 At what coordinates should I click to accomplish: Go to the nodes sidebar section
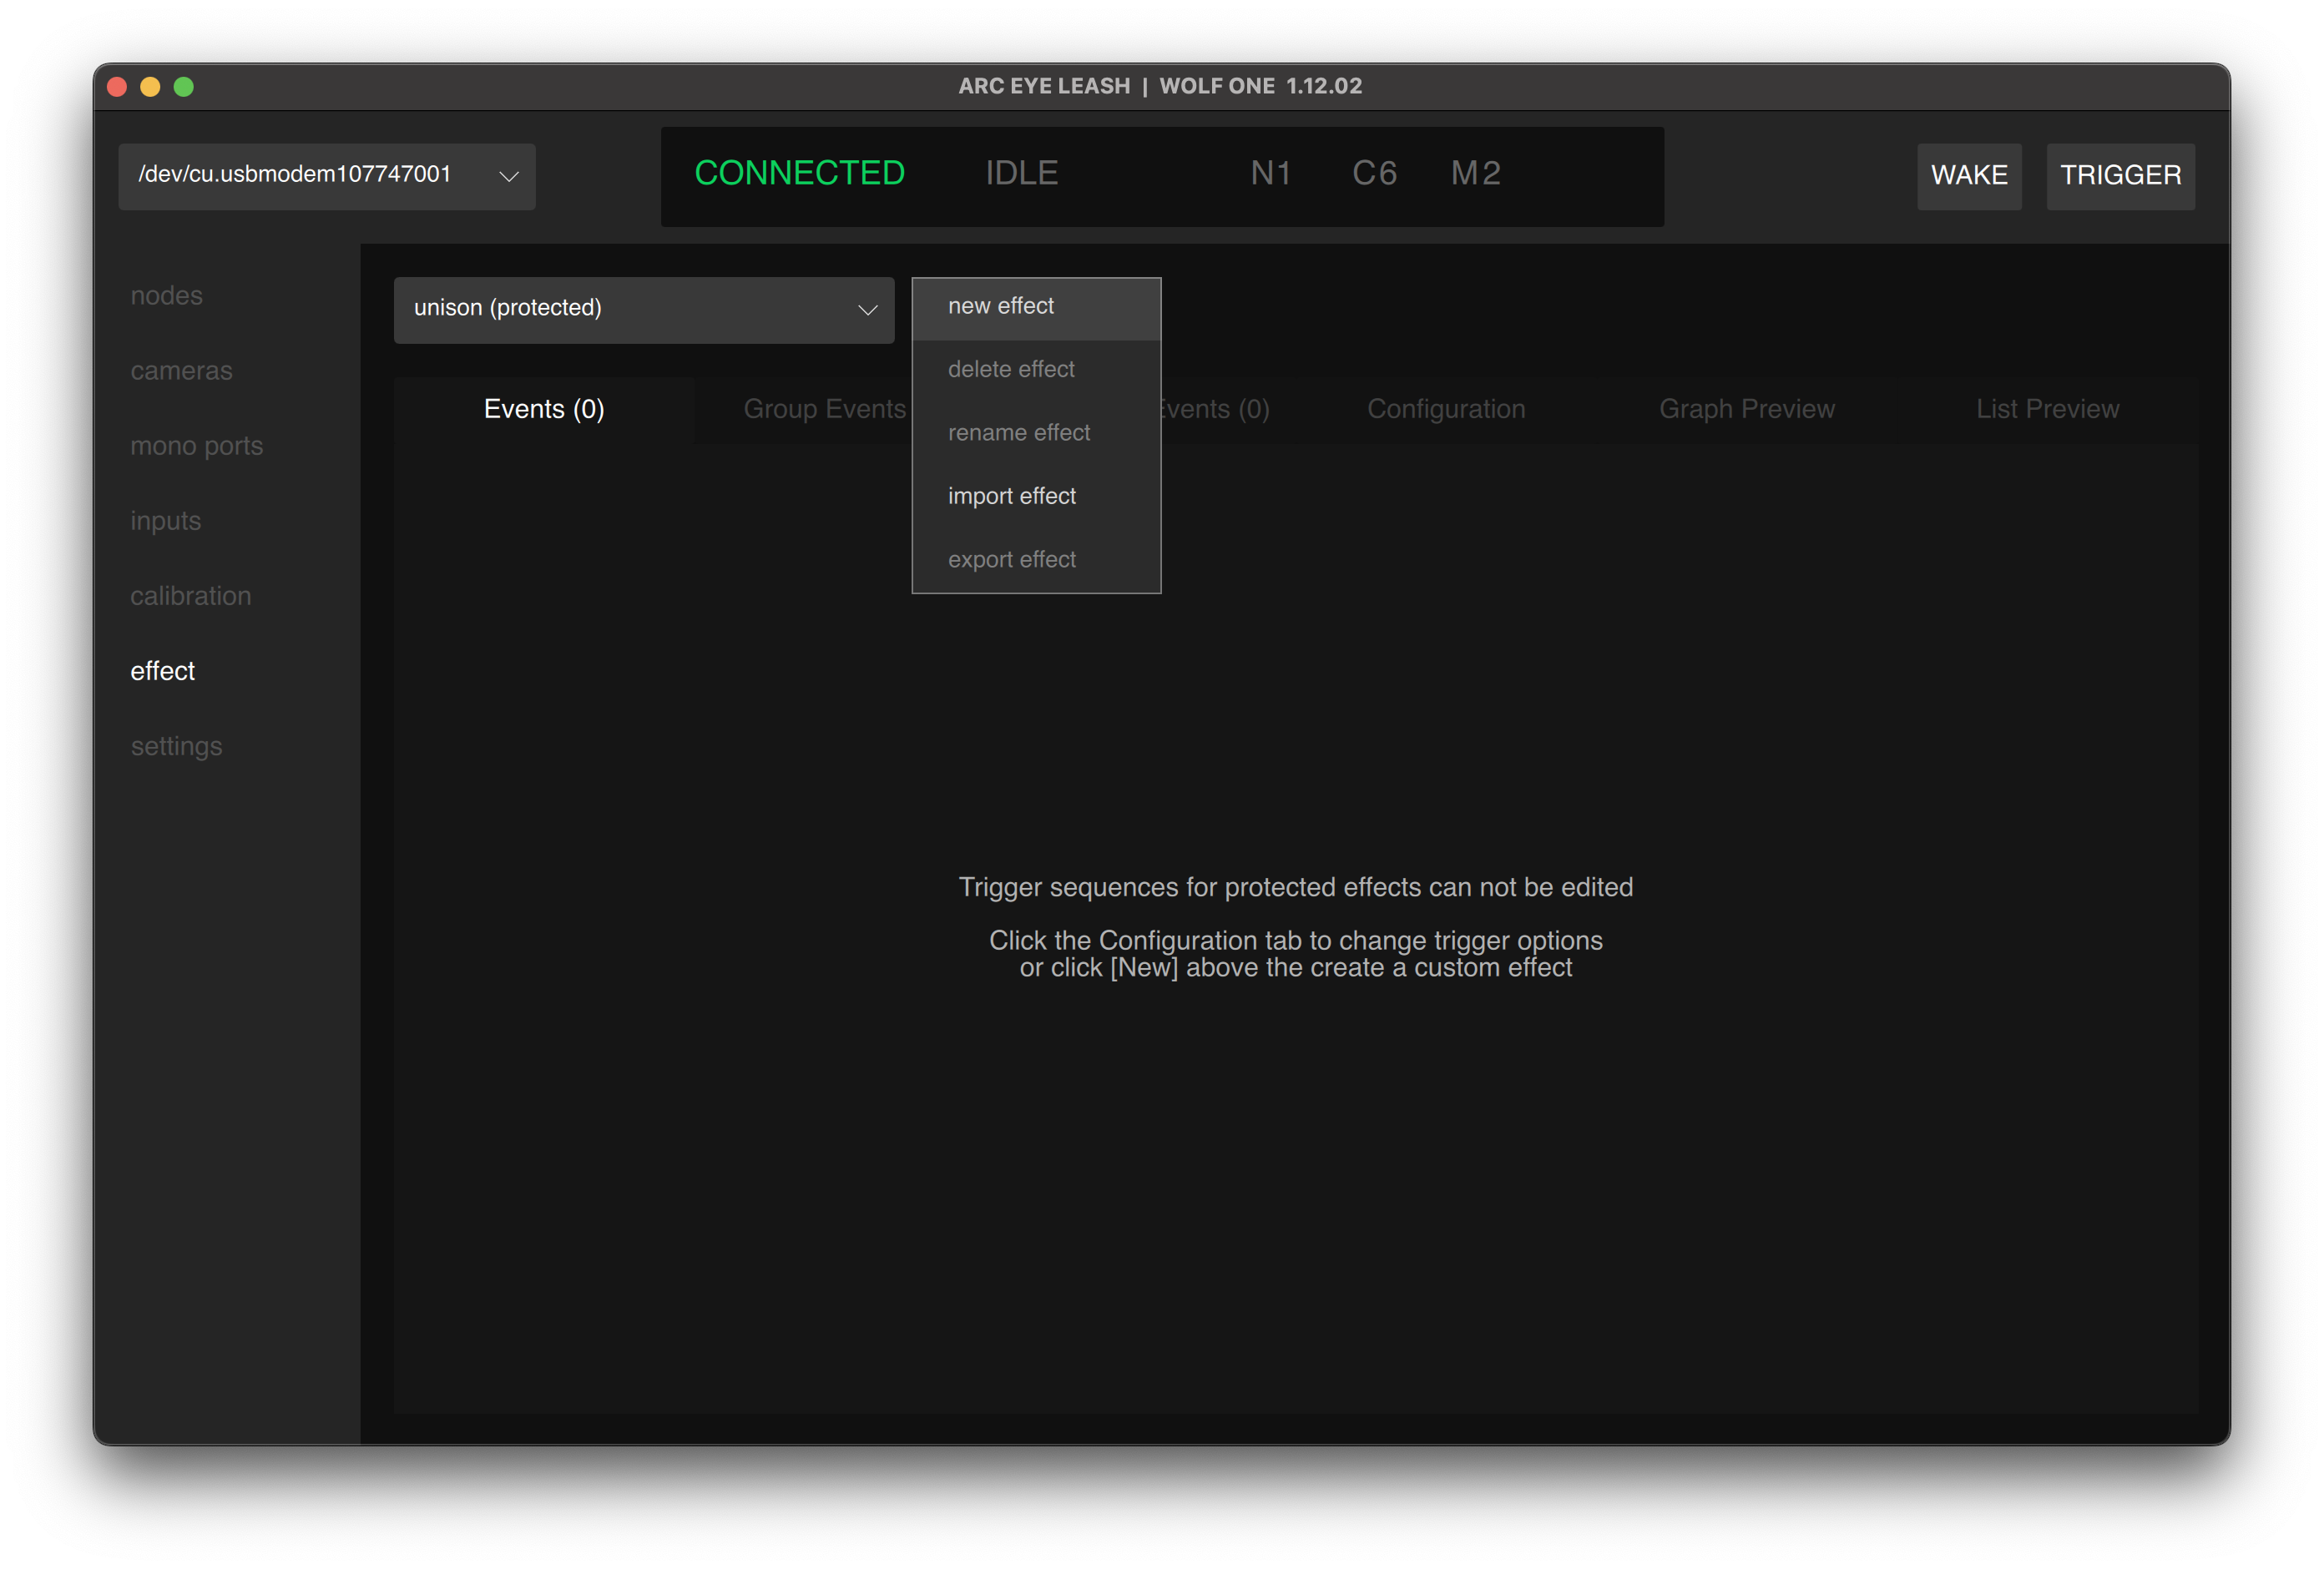pyautogui.click(x=166, y=296)
